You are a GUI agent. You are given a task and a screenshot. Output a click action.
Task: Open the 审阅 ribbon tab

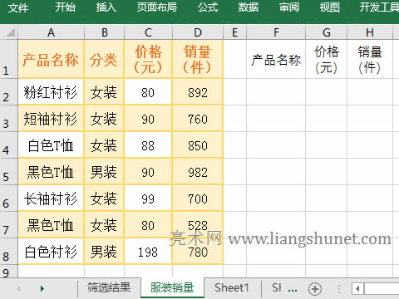coord(289,7)
